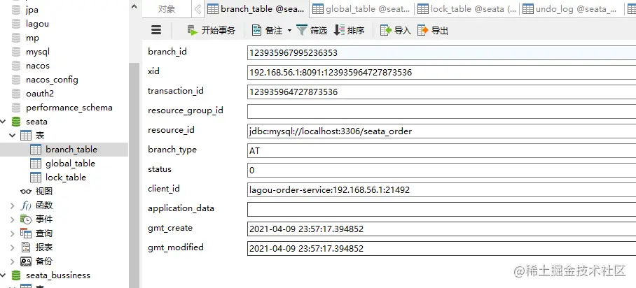Image resolution: width=636 pixels, height=288 pixels.
Task: Select the jpa database in tree
Action: (x=32, y=10)
